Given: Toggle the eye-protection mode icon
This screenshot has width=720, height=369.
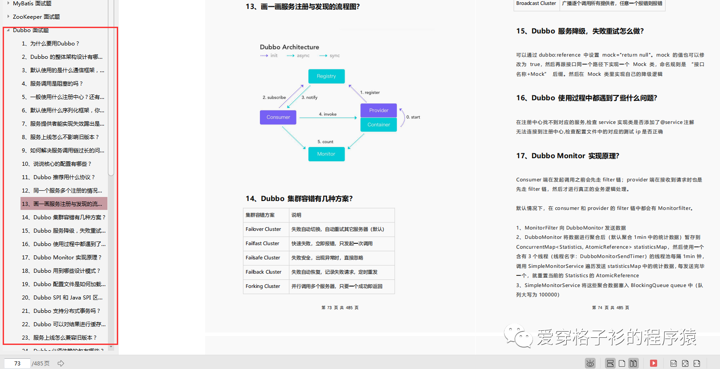Looking at the screenshot, I should (590, 363).
